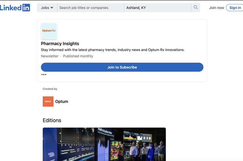Click the Pharmacy Insights title

click(60, 44)
